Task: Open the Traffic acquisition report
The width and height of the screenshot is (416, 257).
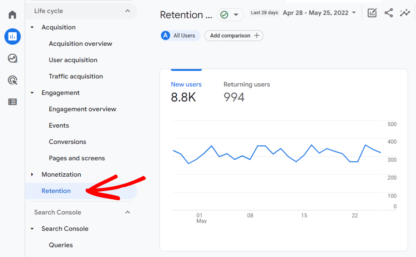Action: (x=76, y=76)
